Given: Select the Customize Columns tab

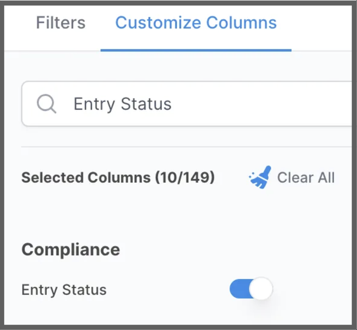Looking at the screenshot, I should point(196,23).
